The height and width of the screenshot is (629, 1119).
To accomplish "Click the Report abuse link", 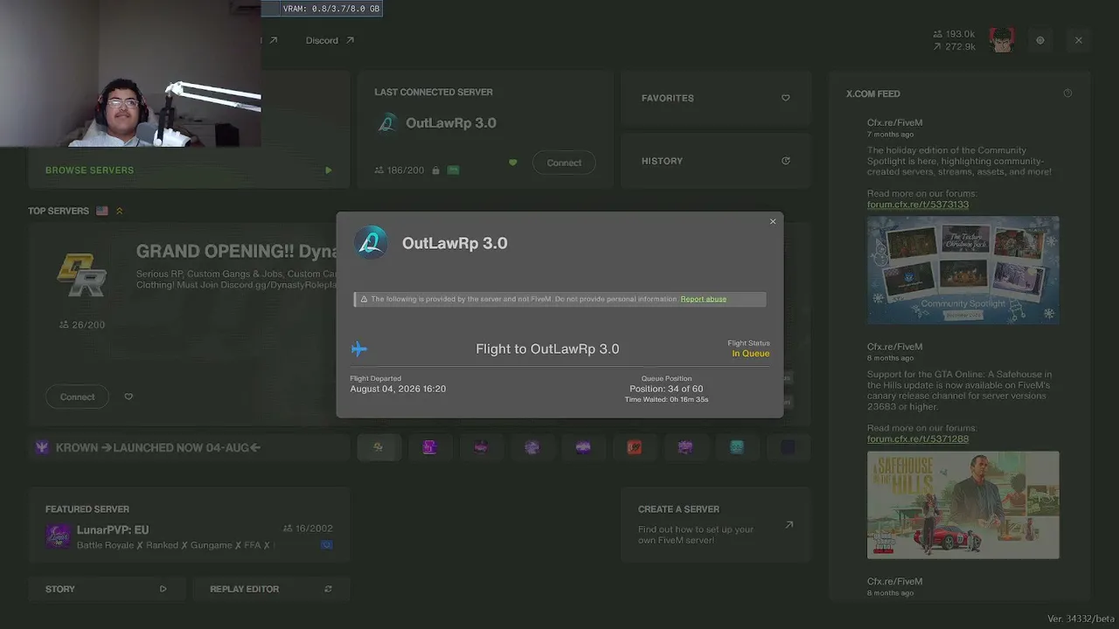I will (x=704, y=299).
